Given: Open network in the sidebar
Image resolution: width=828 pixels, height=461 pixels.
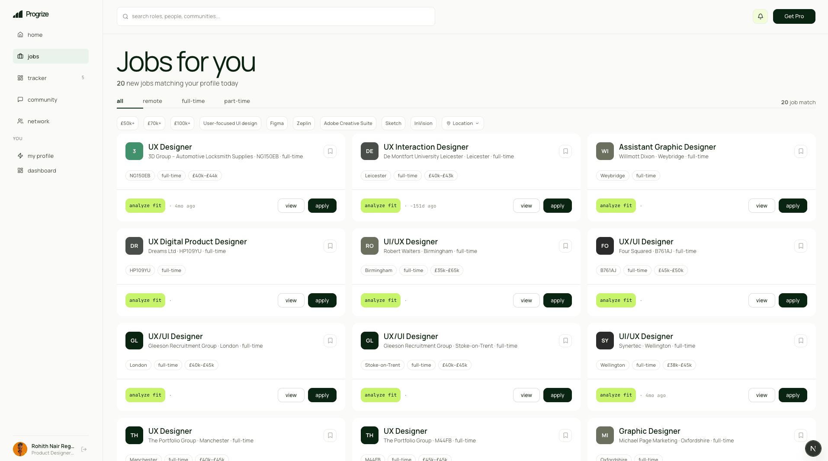Looking at the screenshot, I should (51, 121).
